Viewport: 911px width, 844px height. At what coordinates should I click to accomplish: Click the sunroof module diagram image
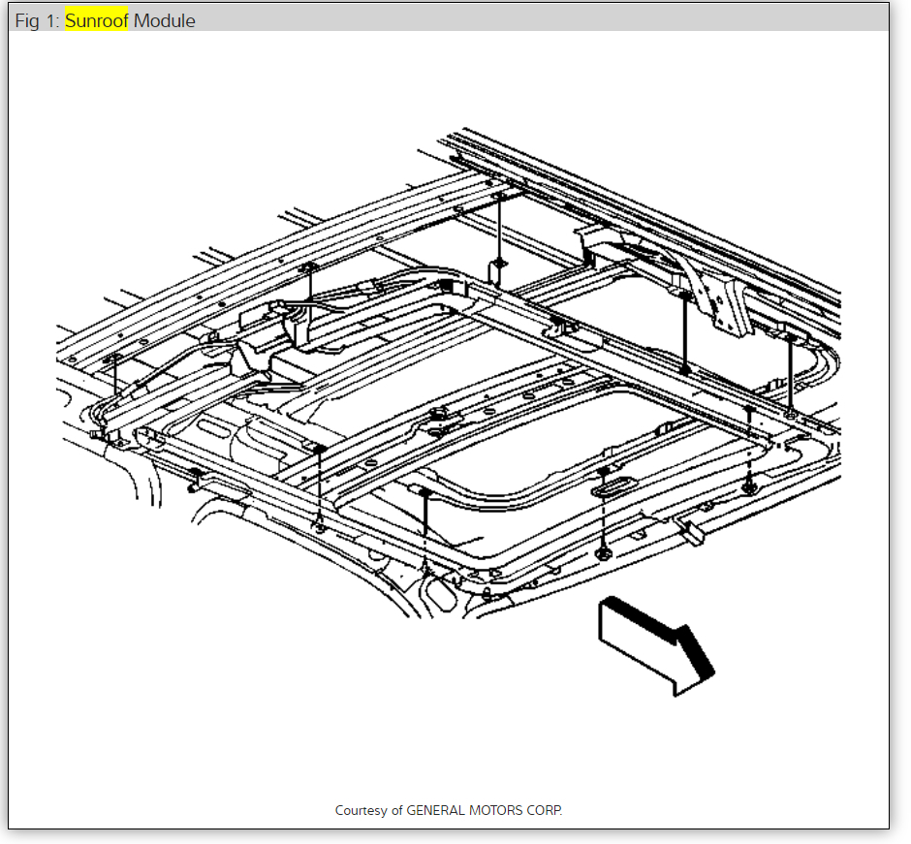[449, 412]
